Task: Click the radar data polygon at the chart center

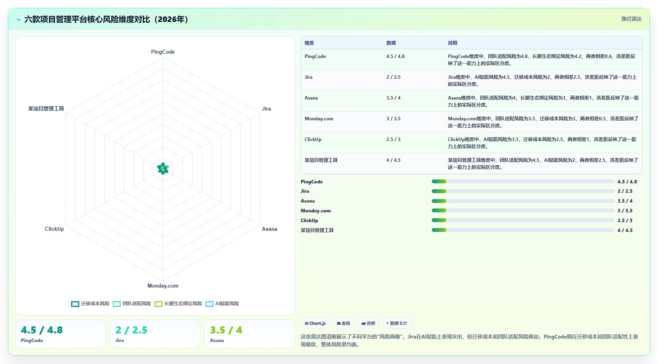Action: pyautogui.click(x=163, y=168)
